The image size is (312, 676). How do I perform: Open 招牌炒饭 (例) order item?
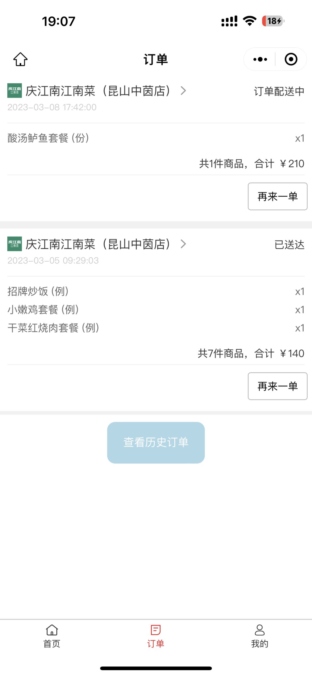(x=38, y=291)
